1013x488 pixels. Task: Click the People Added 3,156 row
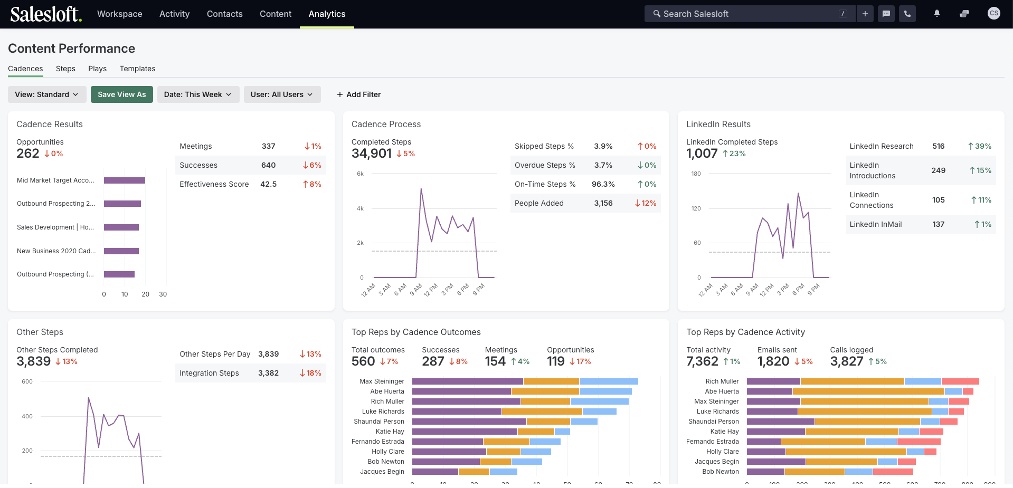[x=585, y=203]
